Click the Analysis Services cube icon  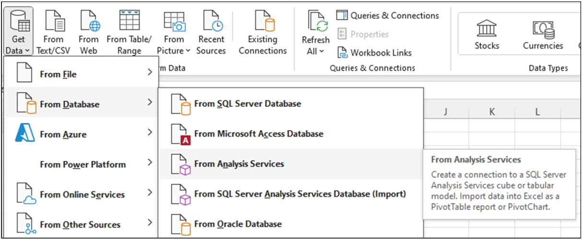[x=181, y=164]
